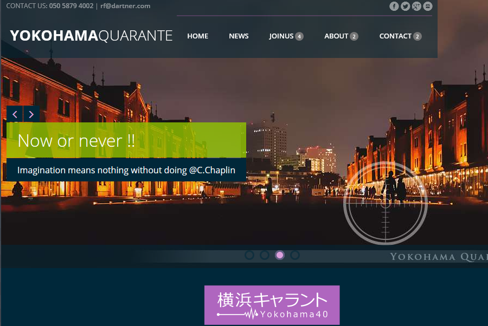Select the second slider pagination dot
488x326 pixels.
265,255
